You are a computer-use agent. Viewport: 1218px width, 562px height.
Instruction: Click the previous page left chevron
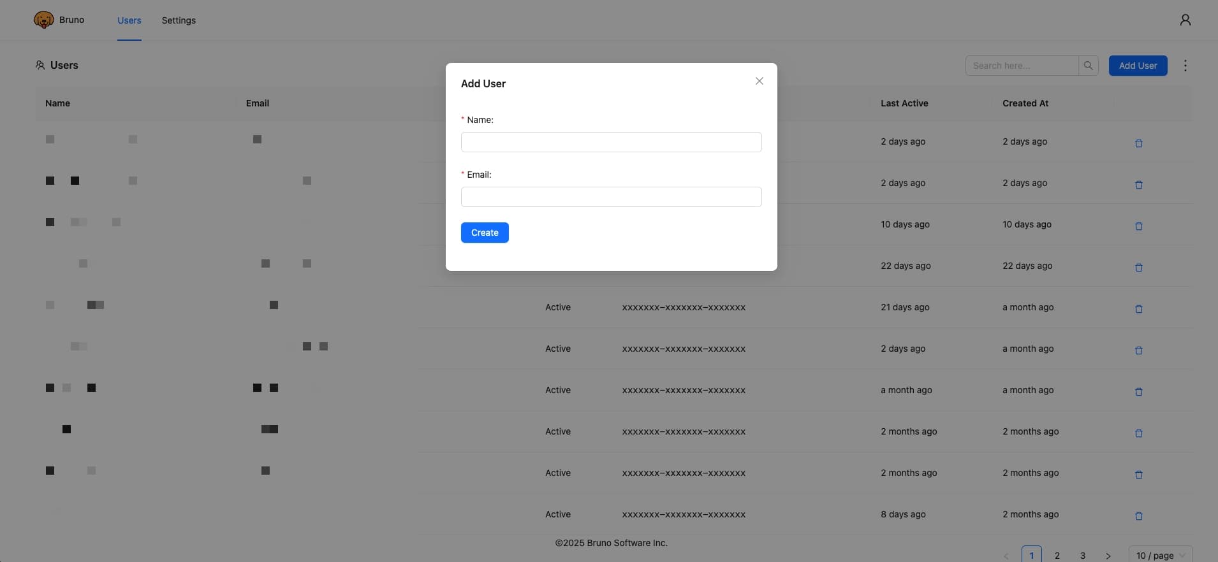[x=1006, y=556]
